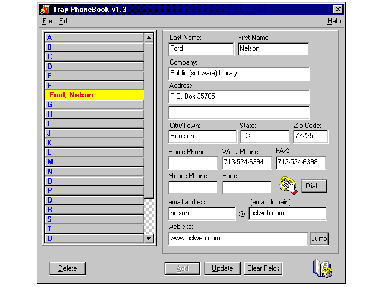Click the phonebook icon at bottom right
The width and height of the screenshot is (383, 287).
click(322, 268)
